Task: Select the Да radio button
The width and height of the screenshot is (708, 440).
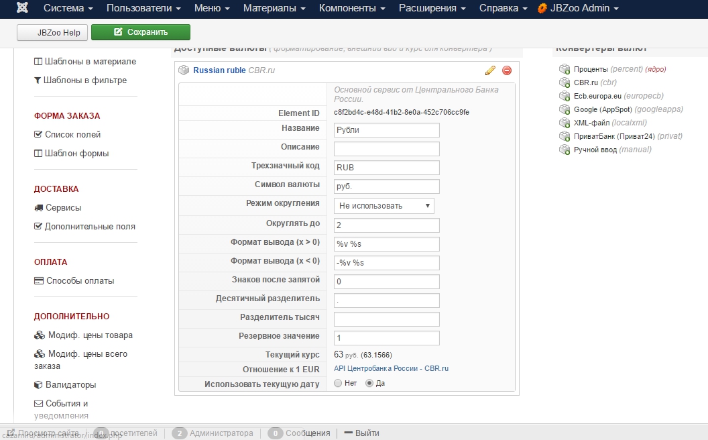Action: pos(369,384)
